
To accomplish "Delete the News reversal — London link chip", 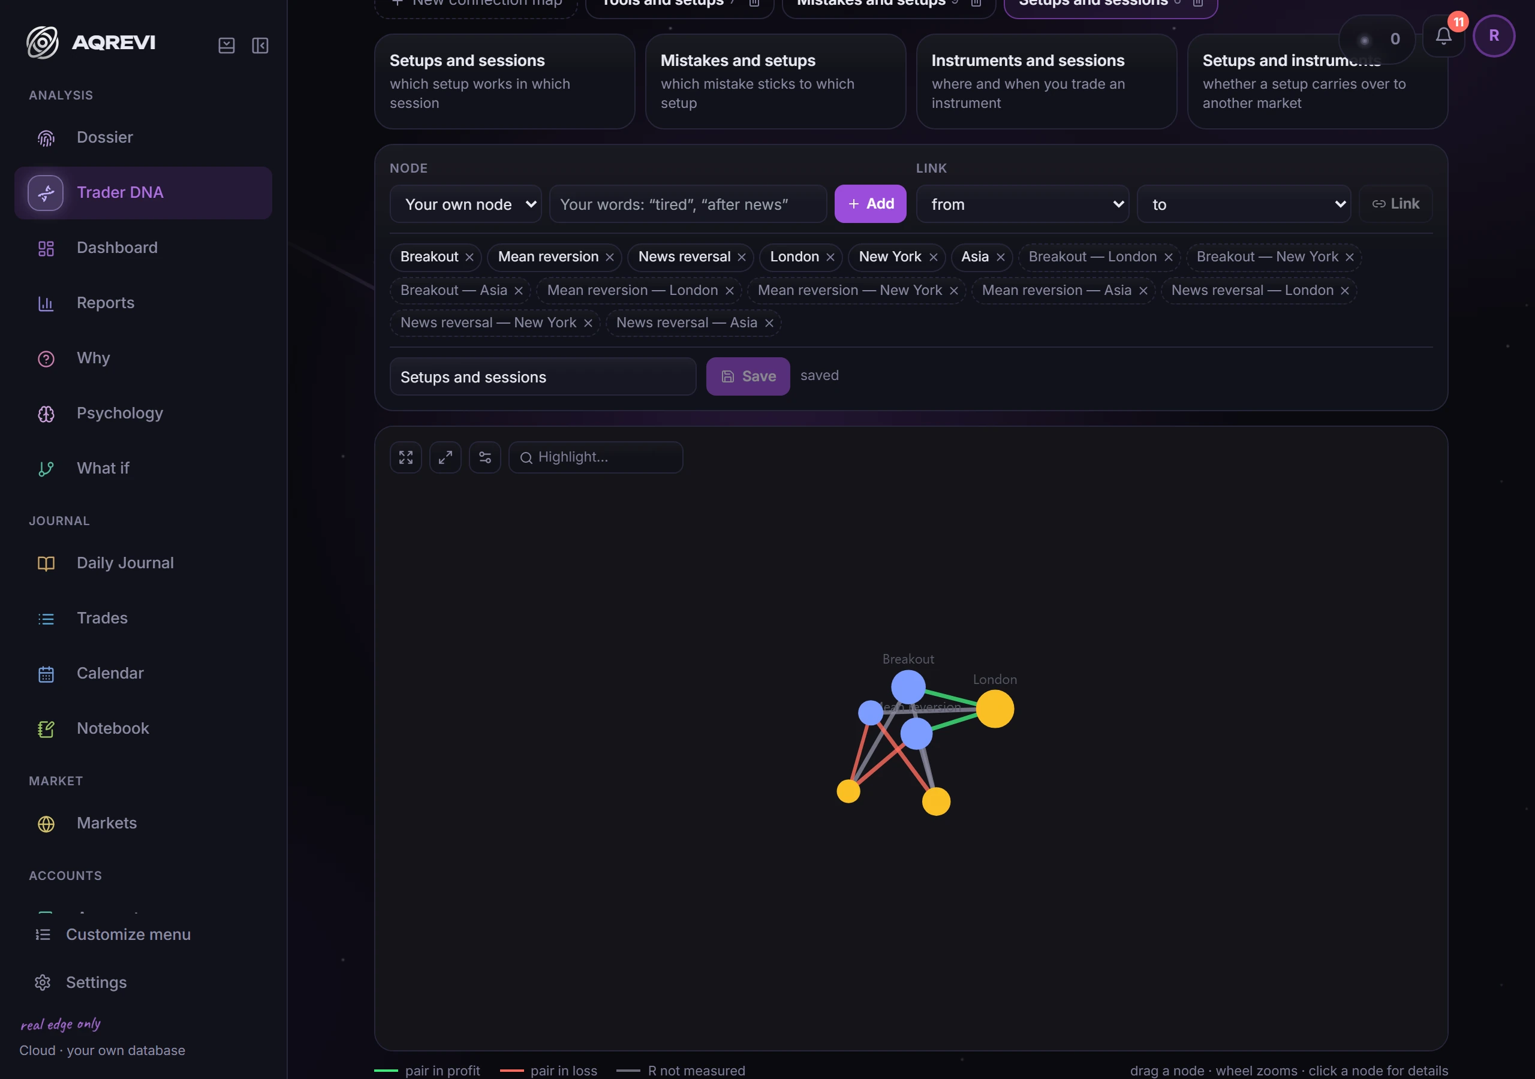I will (x=1345, y=291).
